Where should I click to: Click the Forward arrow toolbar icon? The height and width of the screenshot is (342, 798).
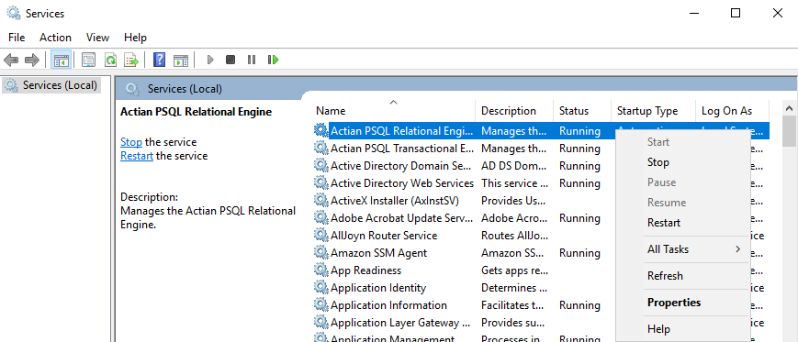pyautogui.click(x=32, y=60)
